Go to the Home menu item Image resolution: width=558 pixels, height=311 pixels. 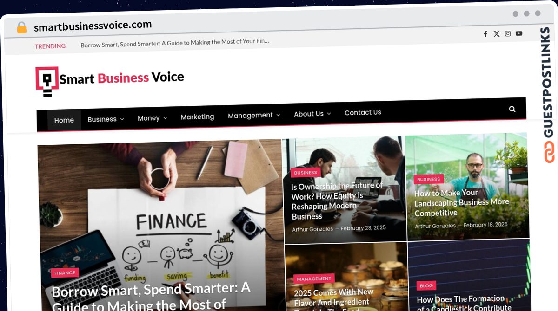point(64,120)
